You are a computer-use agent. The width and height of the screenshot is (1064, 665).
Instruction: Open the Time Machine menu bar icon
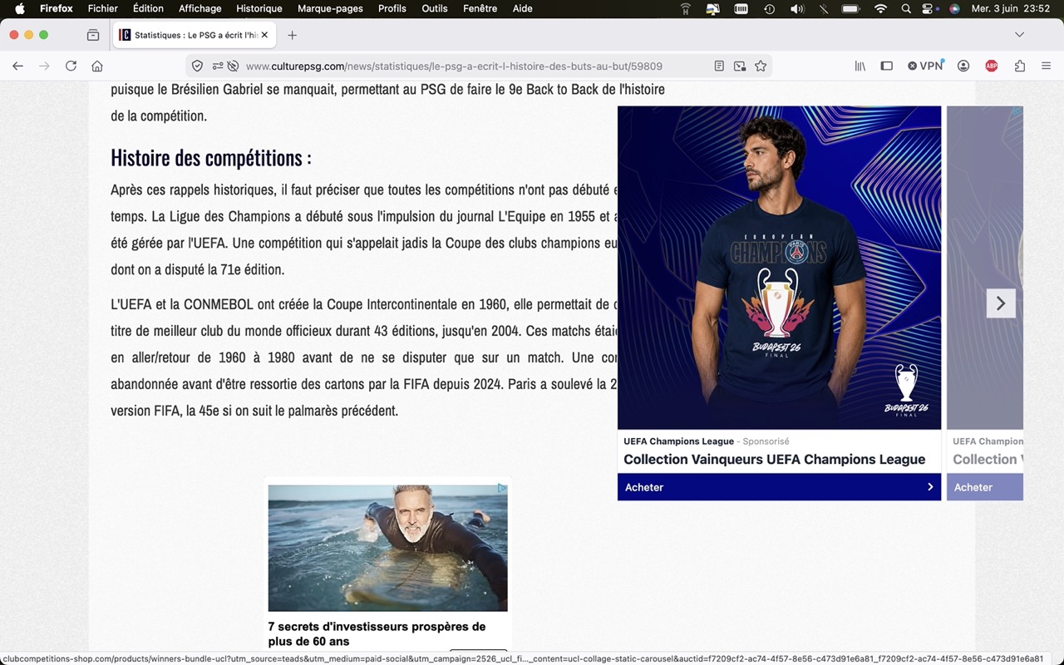pyautogui.click(x=770, y=9)
